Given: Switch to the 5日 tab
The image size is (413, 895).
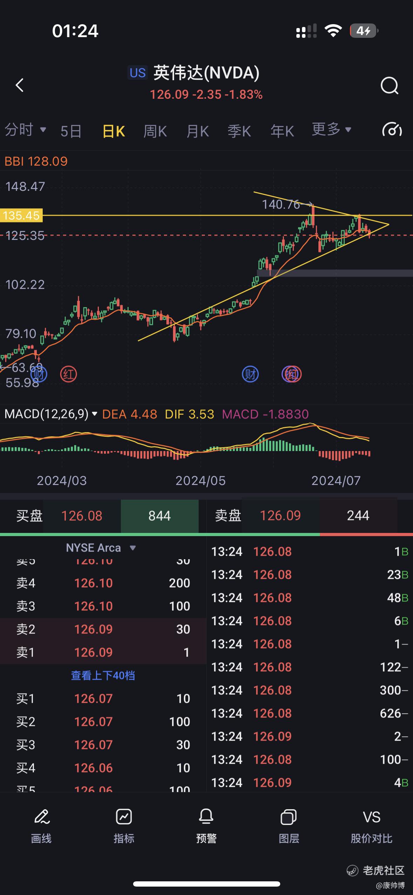Looking at the screenshot, I should click(x=71, y=131).
